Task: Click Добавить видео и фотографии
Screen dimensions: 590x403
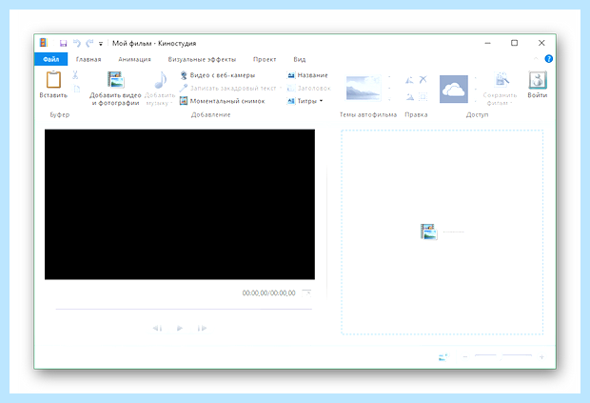Action: [x=115, y=89]
